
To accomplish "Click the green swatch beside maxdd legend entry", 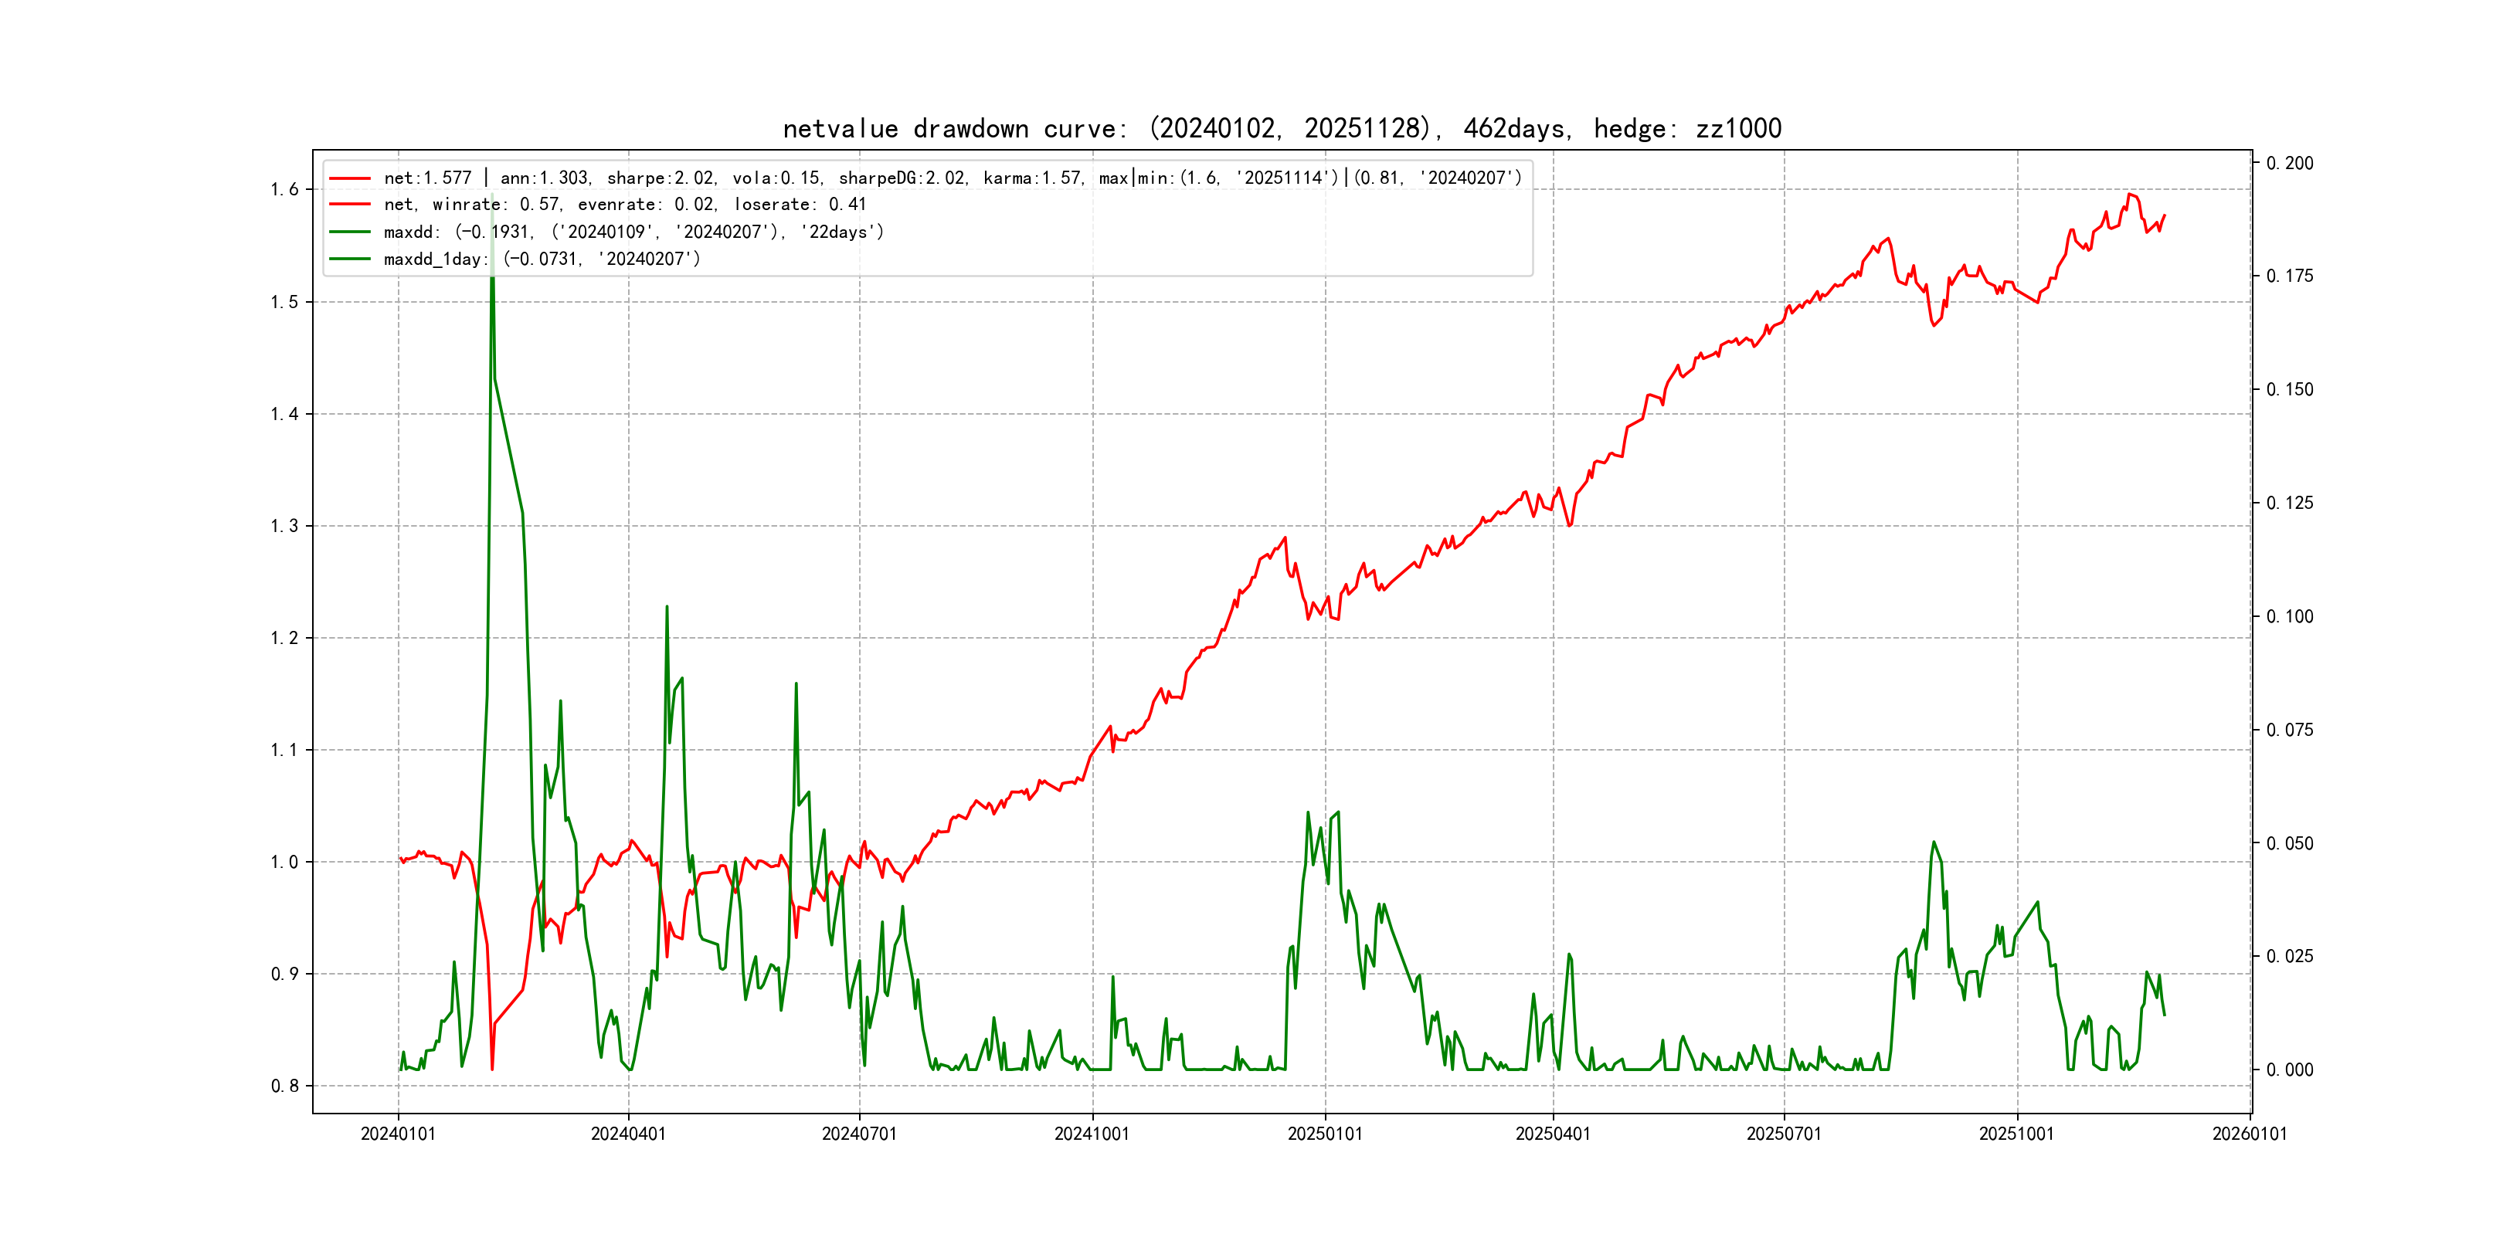I will point(350,231).
